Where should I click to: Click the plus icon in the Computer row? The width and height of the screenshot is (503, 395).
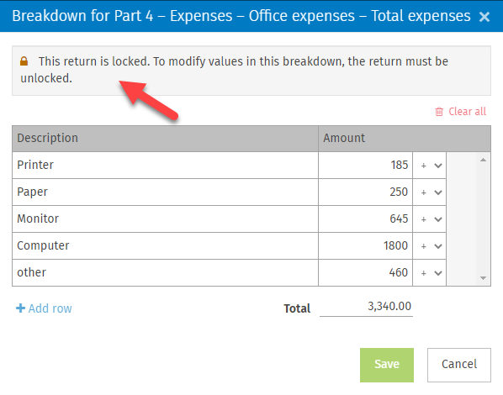pyautogui.click(x=423, y=246)
